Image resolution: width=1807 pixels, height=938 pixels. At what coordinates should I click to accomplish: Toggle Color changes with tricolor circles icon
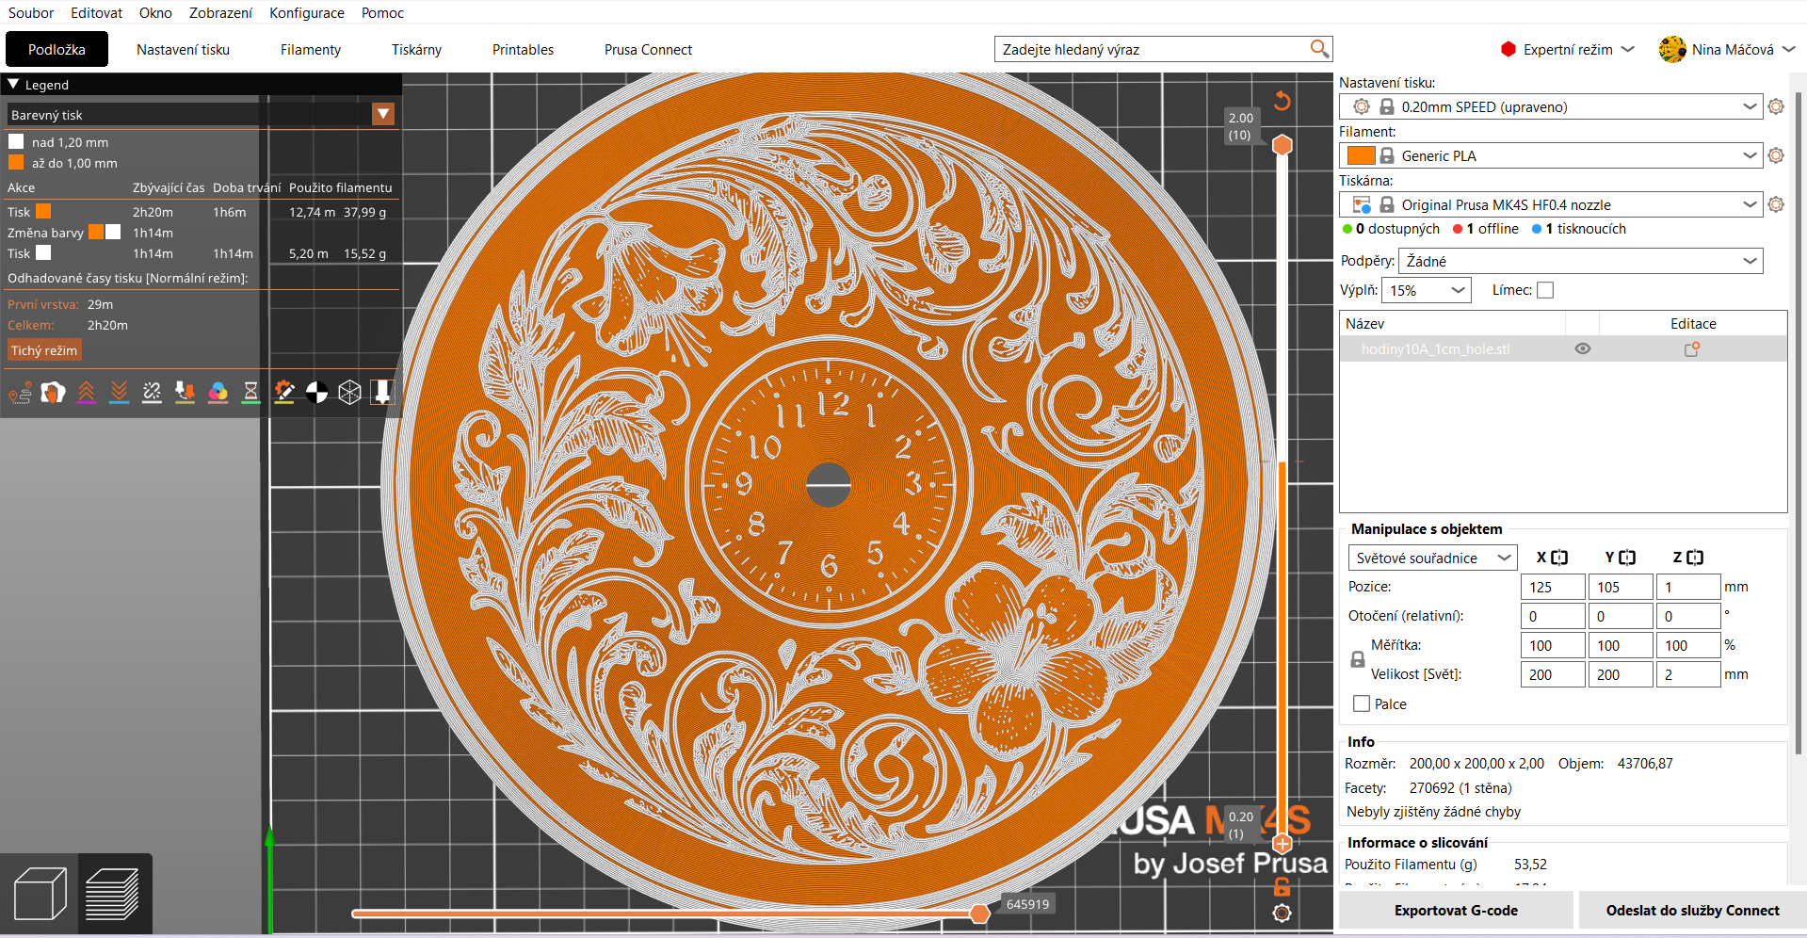pyautogui.click(x=218, y=392)
